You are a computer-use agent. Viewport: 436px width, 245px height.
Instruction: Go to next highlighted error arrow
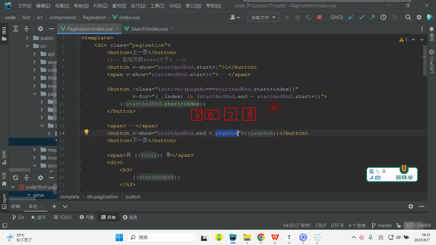422,40
